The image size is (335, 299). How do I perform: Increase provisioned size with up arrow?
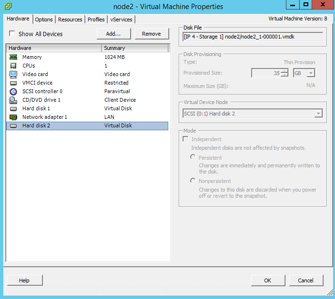point(284,71)
